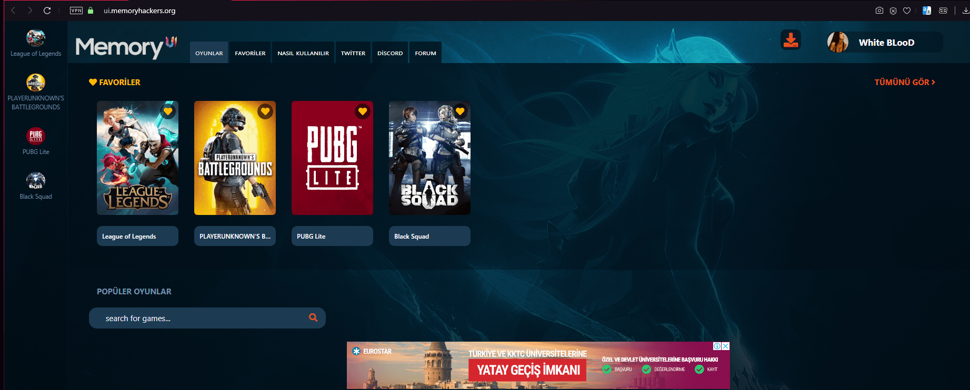Screen dimensions: 970x390
Task: Open the White BLooD profile name
Action: (x=886, y=43)
